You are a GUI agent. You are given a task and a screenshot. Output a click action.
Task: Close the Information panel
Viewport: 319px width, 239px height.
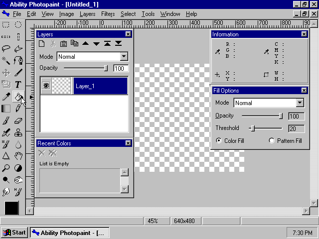(304, 34)
